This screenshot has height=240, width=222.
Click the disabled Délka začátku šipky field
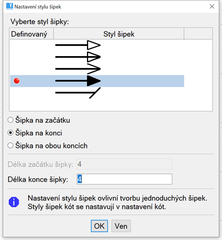point(124,164)
